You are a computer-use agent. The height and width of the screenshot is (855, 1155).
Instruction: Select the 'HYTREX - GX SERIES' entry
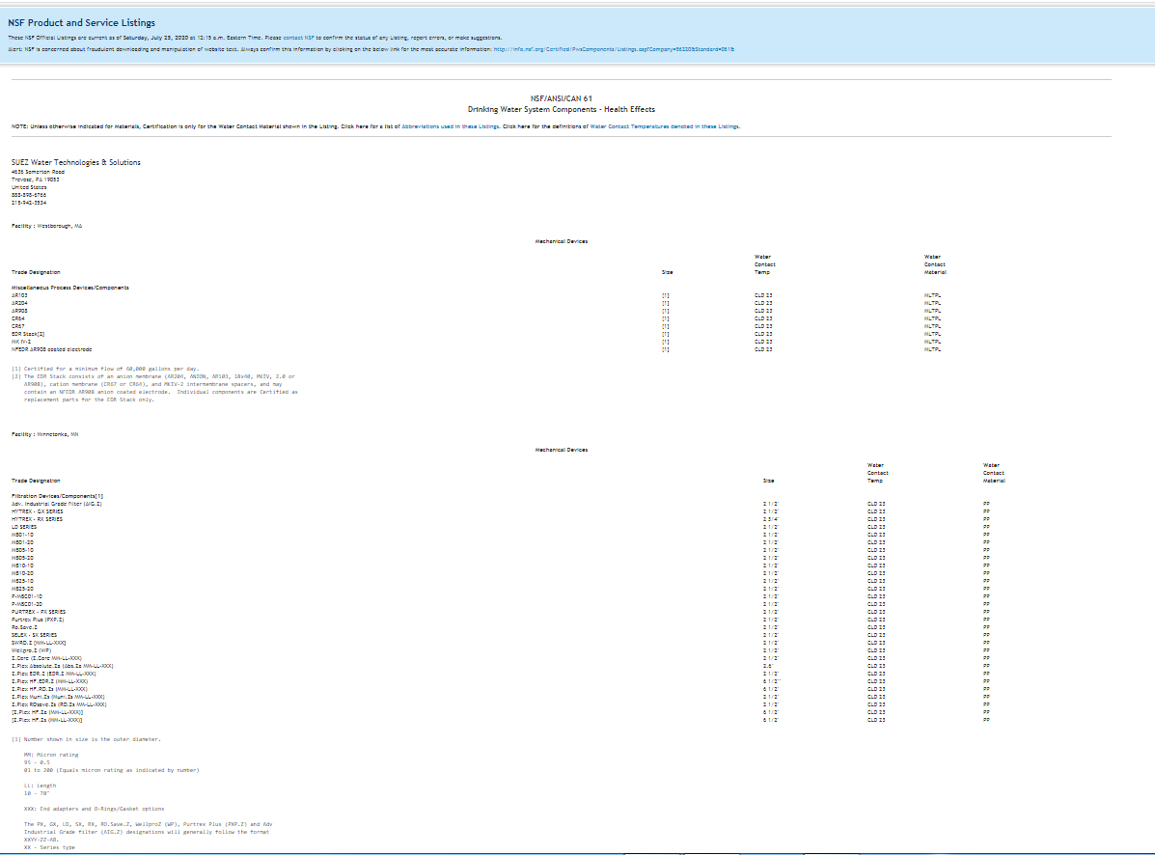point(37,511)
